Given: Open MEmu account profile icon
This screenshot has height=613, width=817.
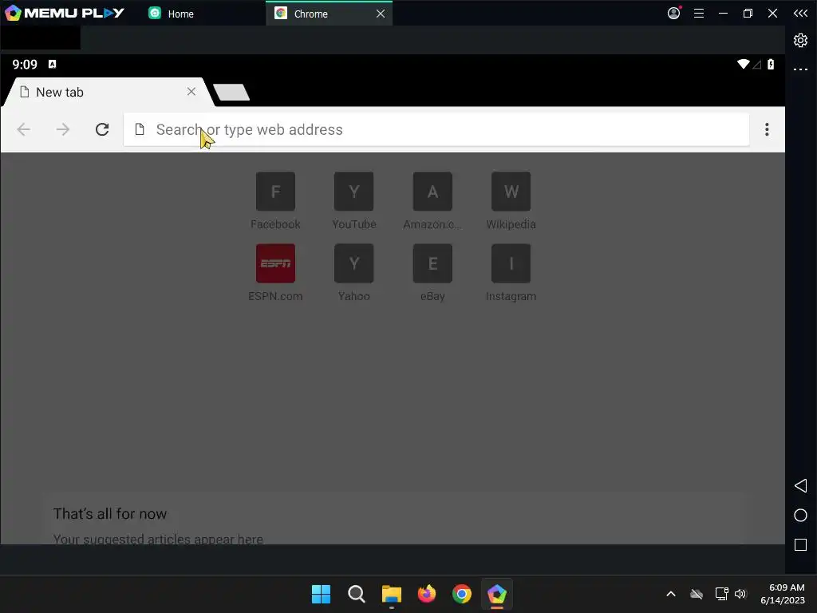Looking at the screenshot, I should point(673,13).
